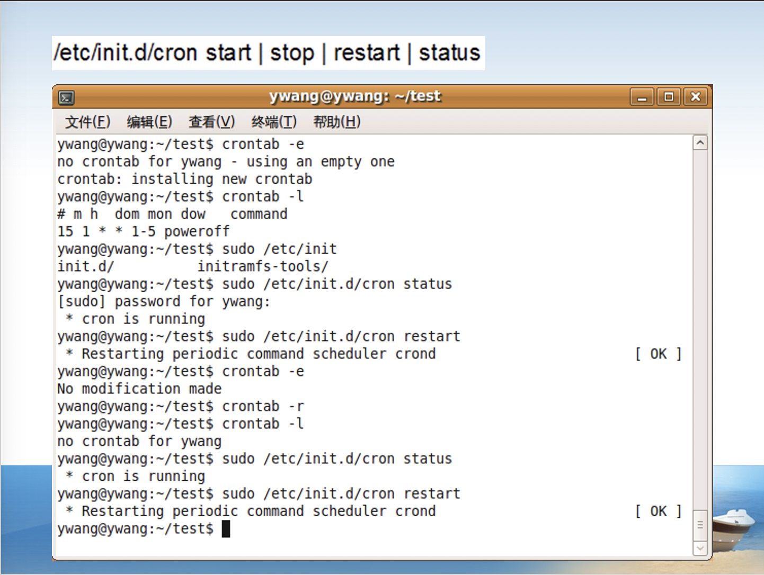Viewport: 764px width, 575px height.
Task: Click the 'No modification made' line
Action: click(x=140, y=389)
